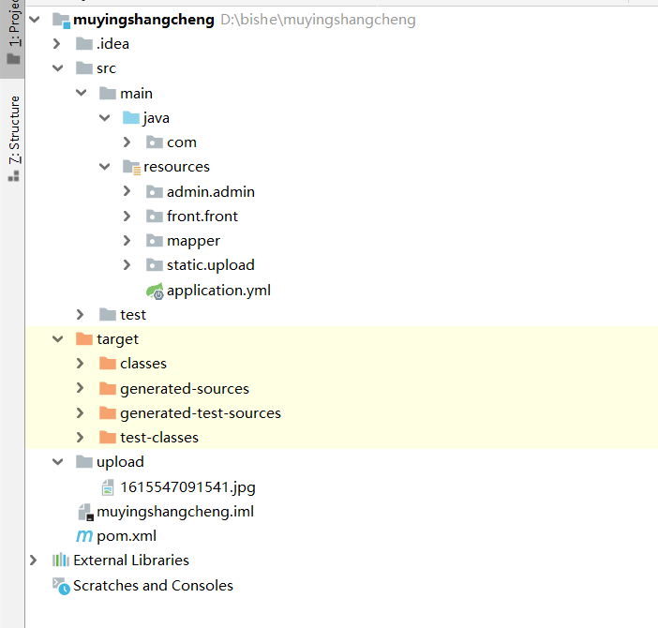Collapse the resources folder chevron
Image resolution: width=658 pixels, height=628 pixels.
[x=104, y=167]
